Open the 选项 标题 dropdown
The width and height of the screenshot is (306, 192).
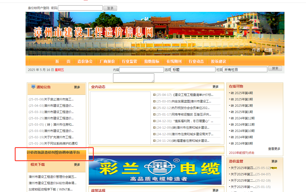pos(193,70)
